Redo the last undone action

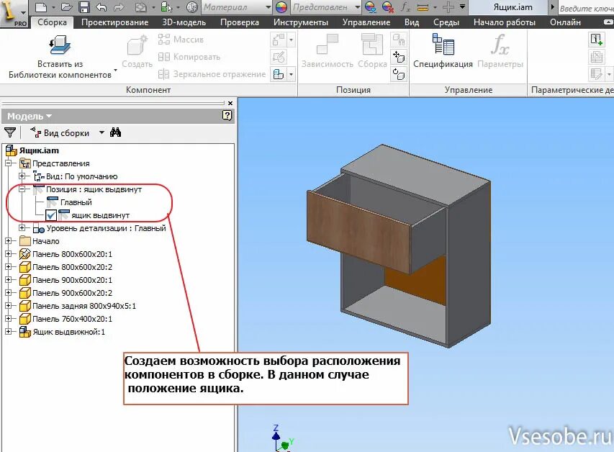tap(118, 7)
